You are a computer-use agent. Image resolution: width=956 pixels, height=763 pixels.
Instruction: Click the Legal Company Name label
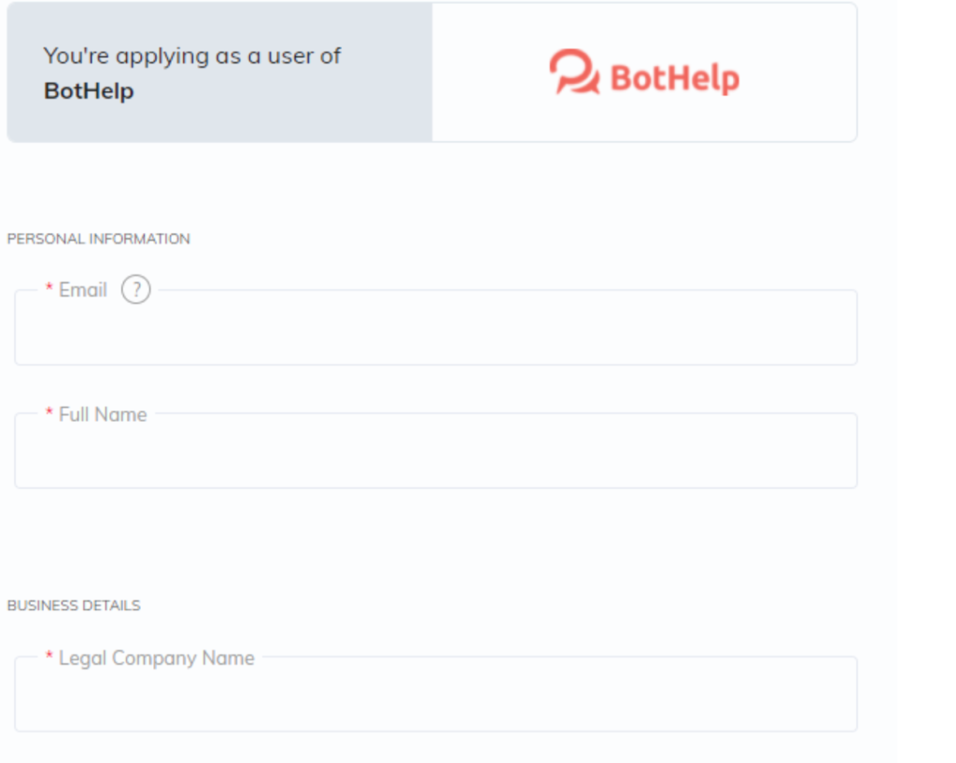(156, 659)
